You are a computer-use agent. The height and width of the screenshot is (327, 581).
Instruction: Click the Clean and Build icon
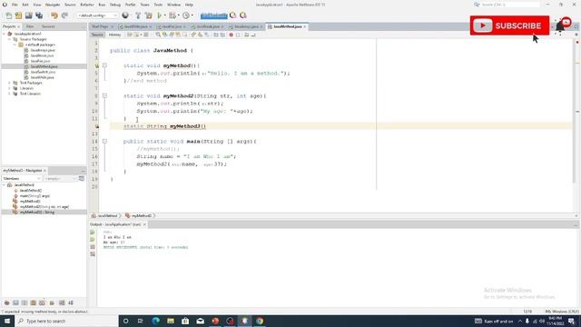click(149, 15)
